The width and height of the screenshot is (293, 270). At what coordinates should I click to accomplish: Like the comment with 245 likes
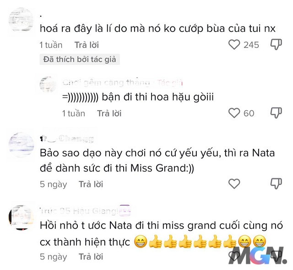pyautogui.click(x=234, y=45)
